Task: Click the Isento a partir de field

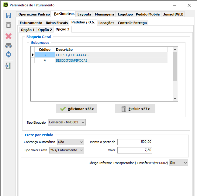Action: tap(134, 142)
